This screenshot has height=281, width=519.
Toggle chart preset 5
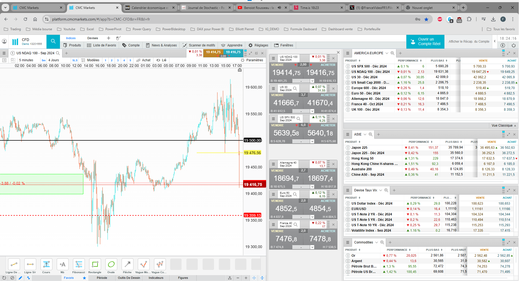pos(130,60)
